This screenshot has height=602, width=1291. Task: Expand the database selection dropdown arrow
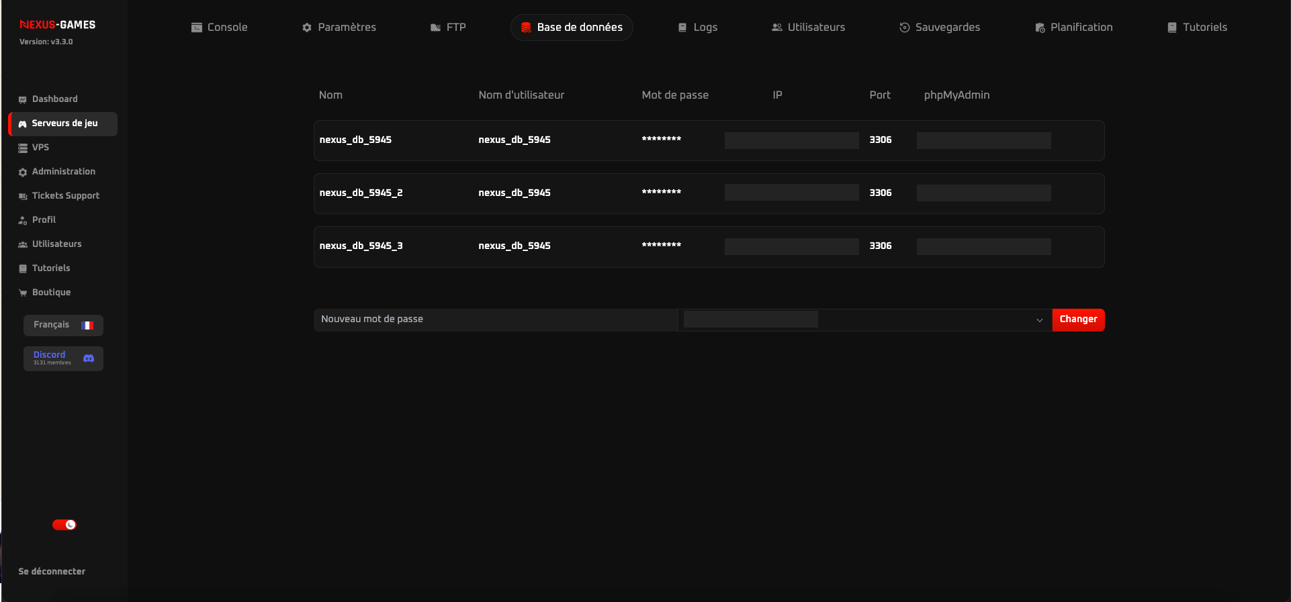1039,320
